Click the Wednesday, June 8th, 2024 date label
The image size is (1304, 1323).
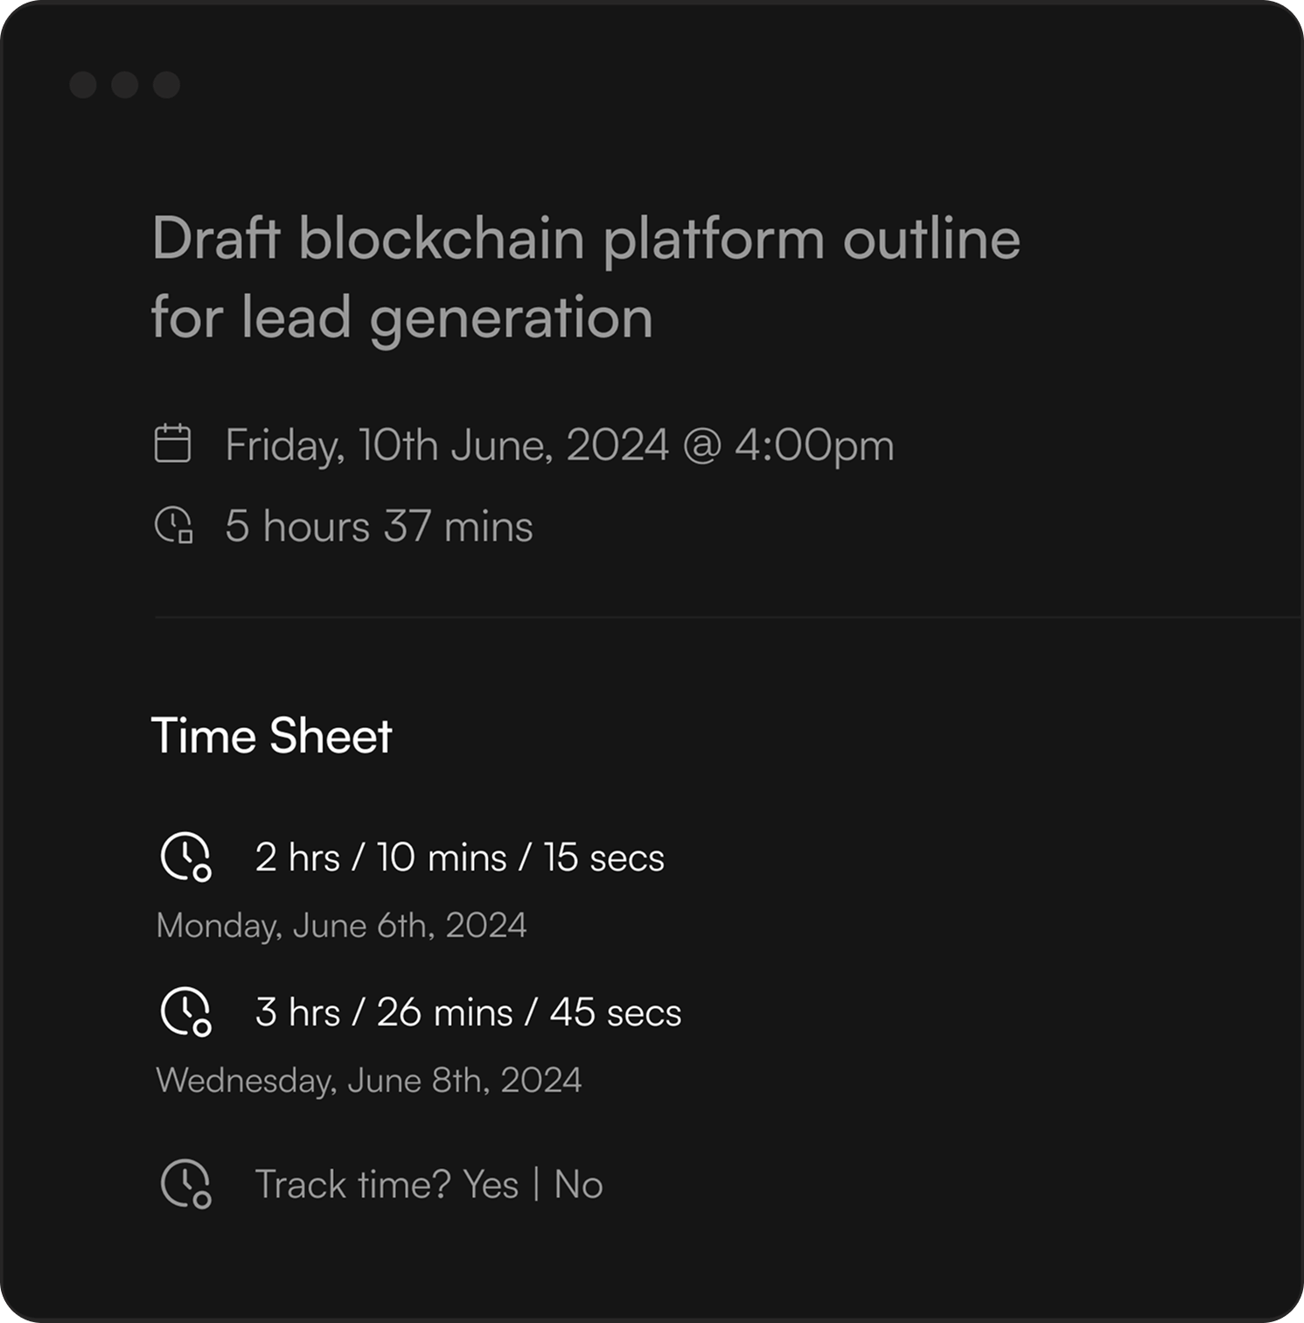point(368,1081)
